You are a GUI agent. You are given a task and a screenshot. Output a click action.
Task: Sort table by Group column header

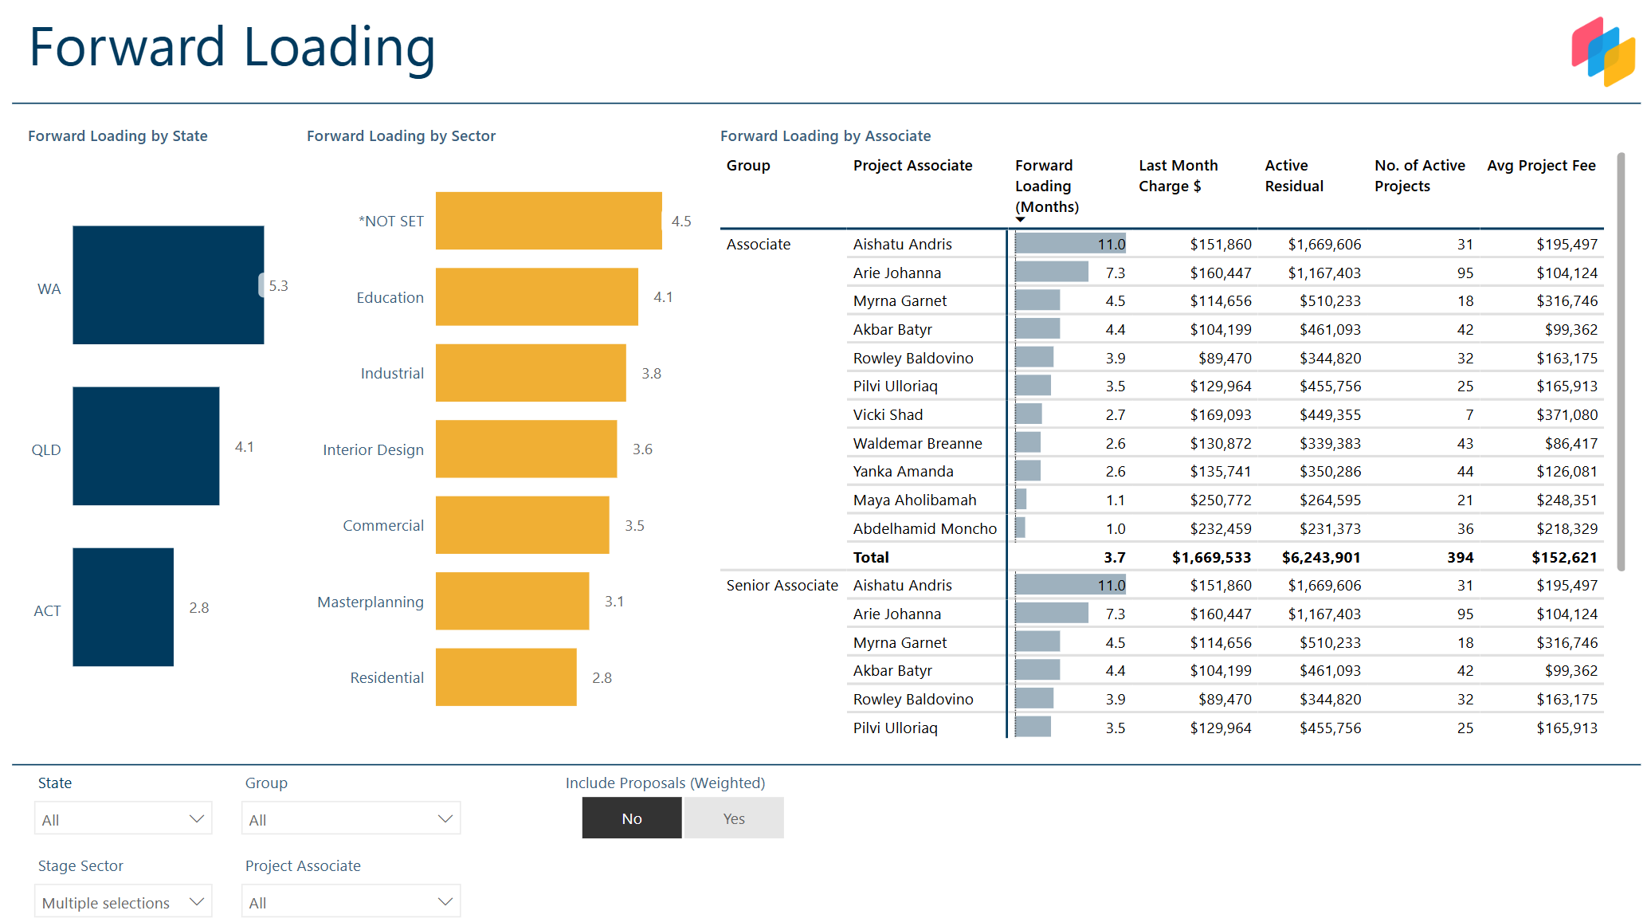[748, 166]
